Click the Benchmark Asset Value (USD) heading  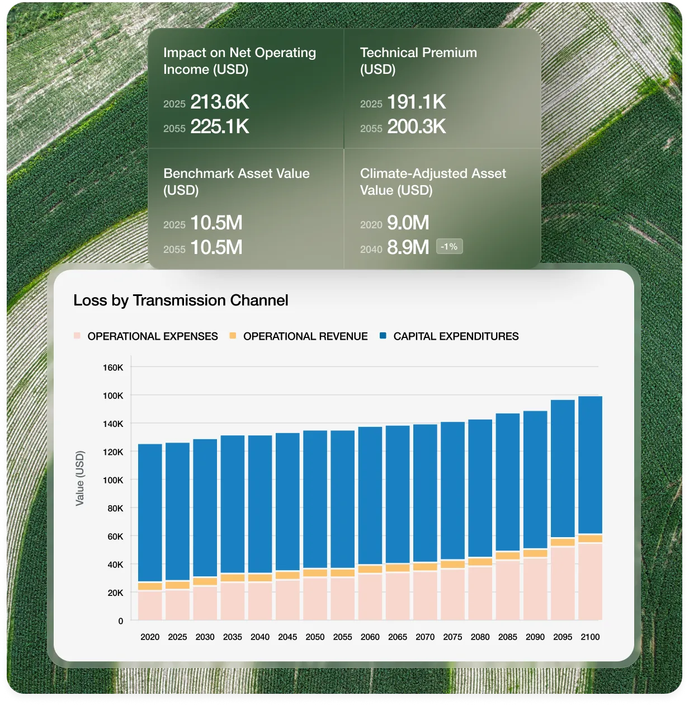click(237, 182)
